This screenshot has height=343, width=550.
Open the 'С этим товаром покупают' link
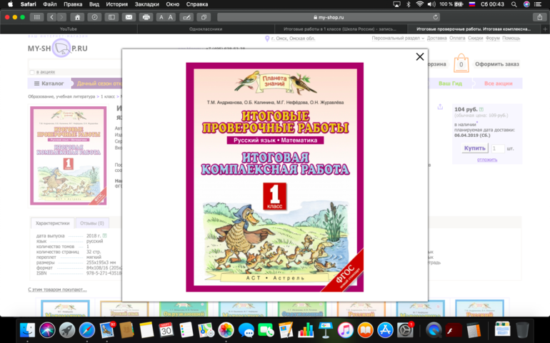[57, 290]
